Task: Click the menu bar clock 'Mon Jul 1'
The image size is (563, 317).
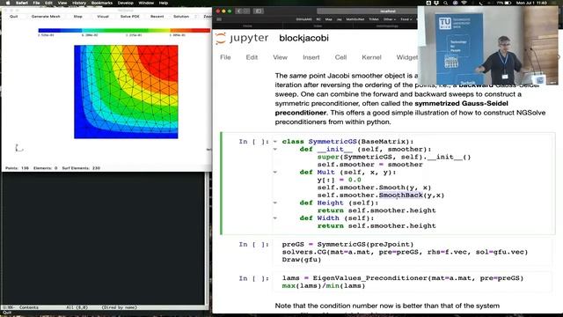Action: coord(531,3)
